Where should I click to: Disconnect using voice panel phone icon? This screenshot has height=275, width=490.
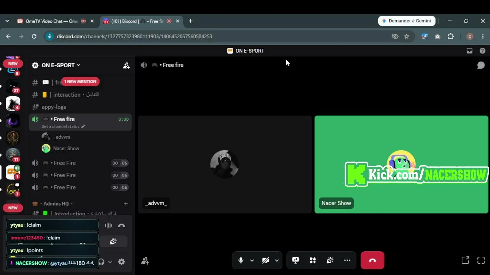click(x=121, y=225)
